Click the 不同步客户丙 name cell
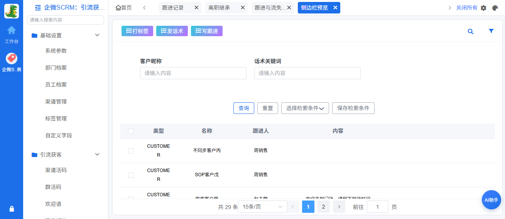Screen dimensions: 505x219 point(207,150)
